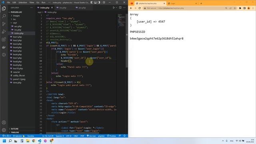Go back in Chrome browser
The width and height of the screenshot is (256, 144).
(x=131, y=8)
